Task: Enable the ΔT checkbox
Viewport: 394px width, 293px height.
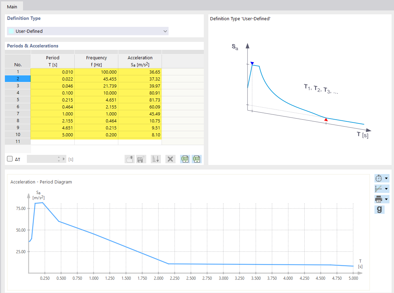Action: click(9, 158)
